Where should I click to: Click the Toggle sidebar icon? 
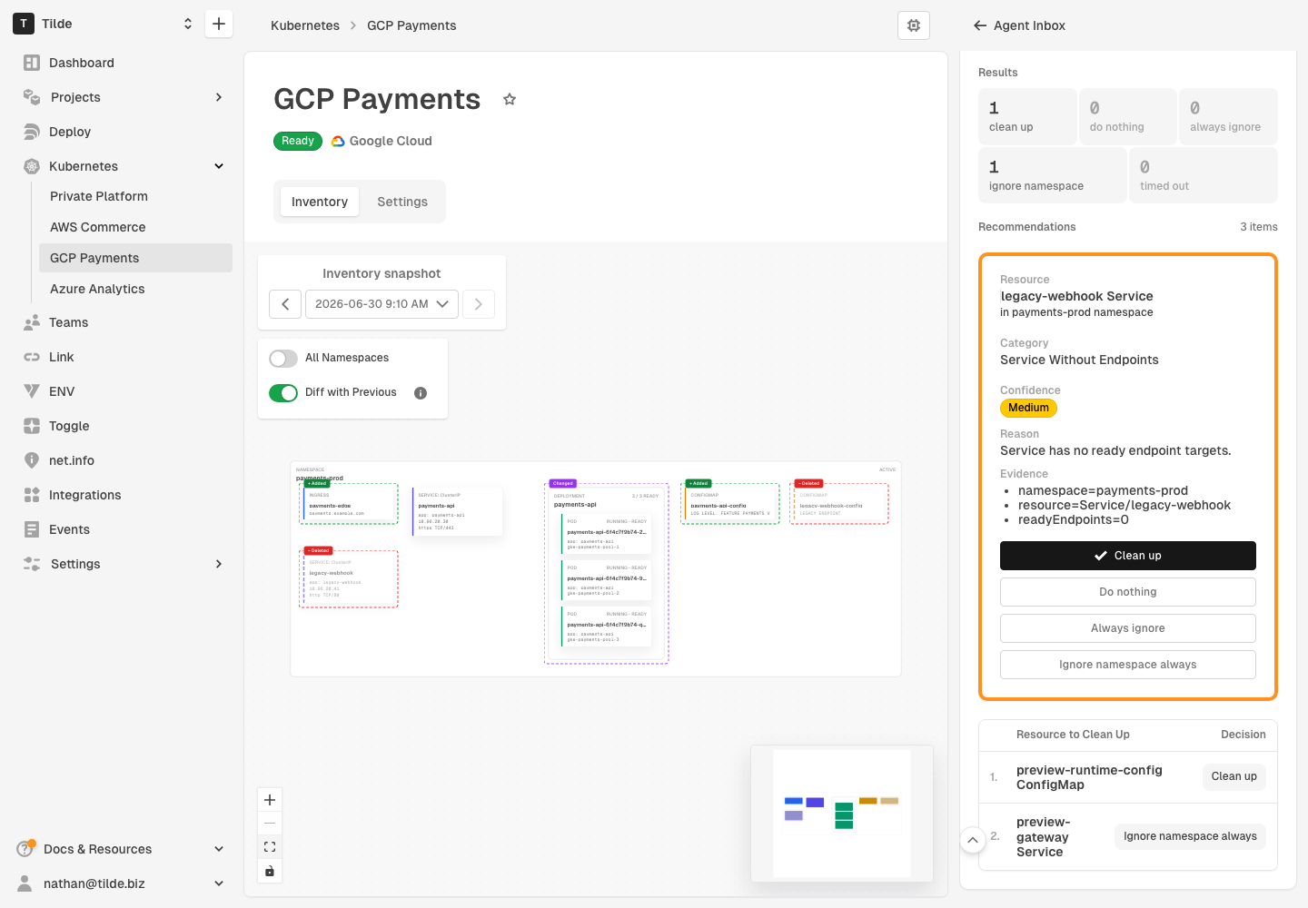32,426
